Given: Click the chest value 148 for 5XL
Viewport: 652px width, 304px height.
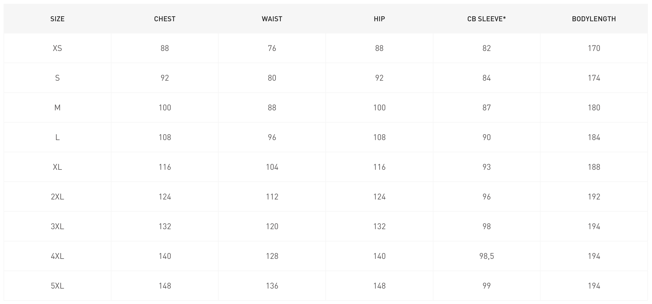Looking at the screenshot, I should (165, 286).
